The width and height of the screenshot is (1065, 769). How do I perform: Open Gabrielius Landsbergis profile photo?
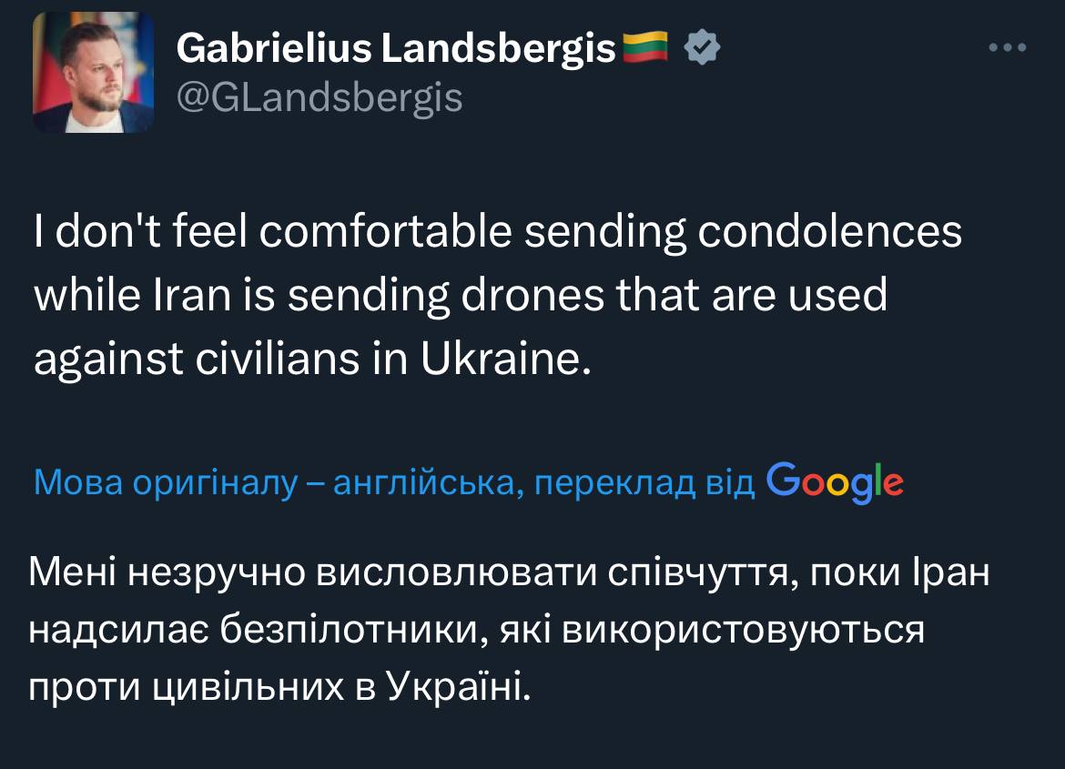coord(94,73)
